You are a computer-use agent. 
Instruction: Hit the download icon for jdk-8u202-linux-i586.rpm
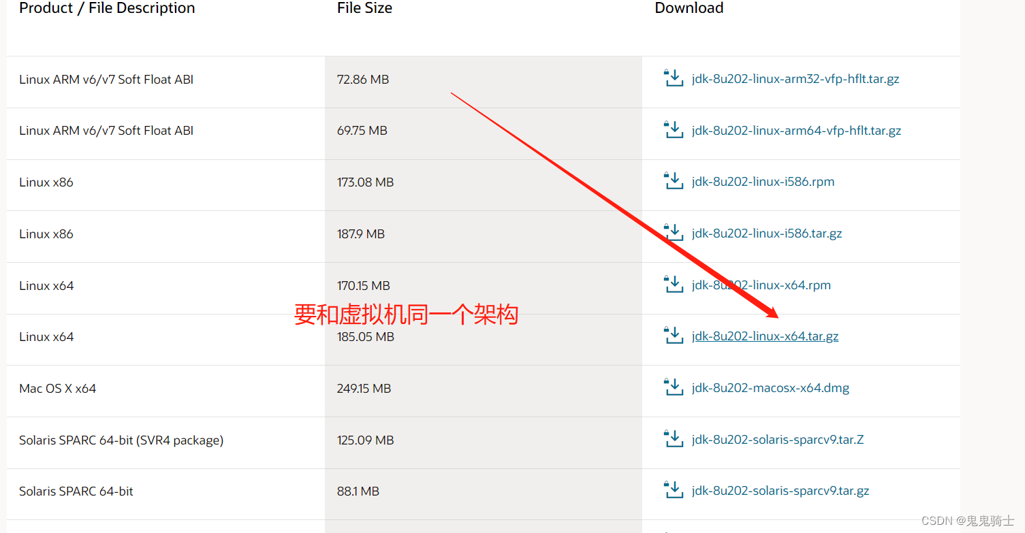(x=673, y=182)
